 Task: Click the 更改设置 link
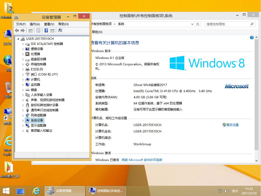tap(232, 125)
